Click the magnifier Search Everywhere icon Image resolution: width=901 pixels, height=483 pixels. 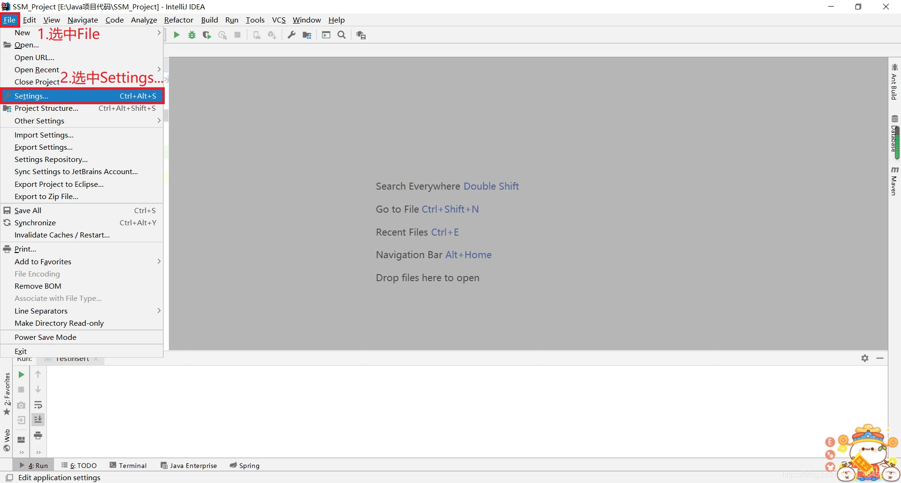tap(342, 35)
